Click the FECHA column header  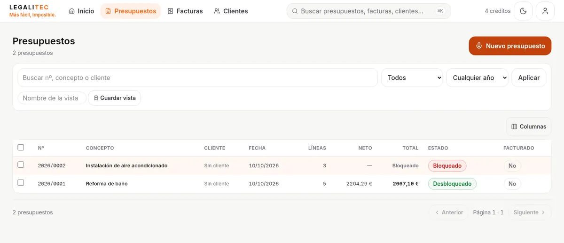click(257, 148)
